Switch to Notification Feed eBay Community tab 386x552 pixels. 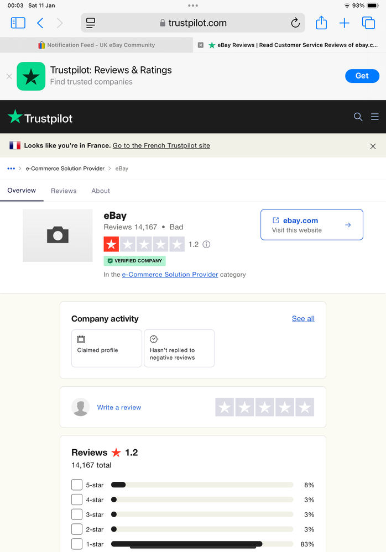96,45
